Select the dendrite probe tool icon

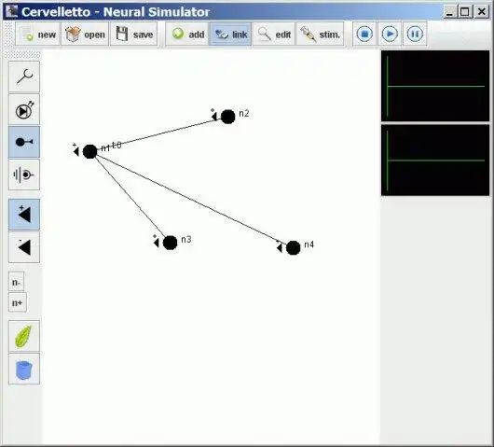[x=24, y=77]
